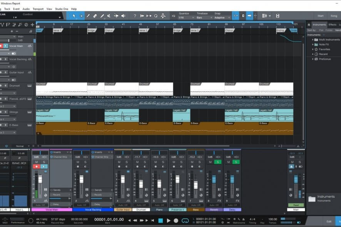Pick the Paint (pencil) tool

88,16
